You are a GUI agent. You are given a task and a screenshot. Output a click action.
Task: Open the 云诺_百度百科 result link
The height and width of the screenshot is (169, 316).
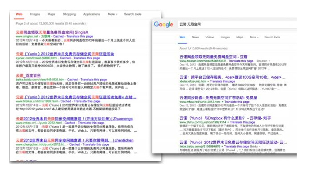[28, 76]
